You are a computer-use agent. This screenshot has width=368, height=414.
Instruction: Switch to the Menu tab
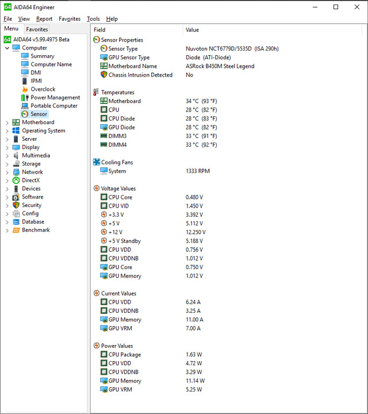point(11,29)
